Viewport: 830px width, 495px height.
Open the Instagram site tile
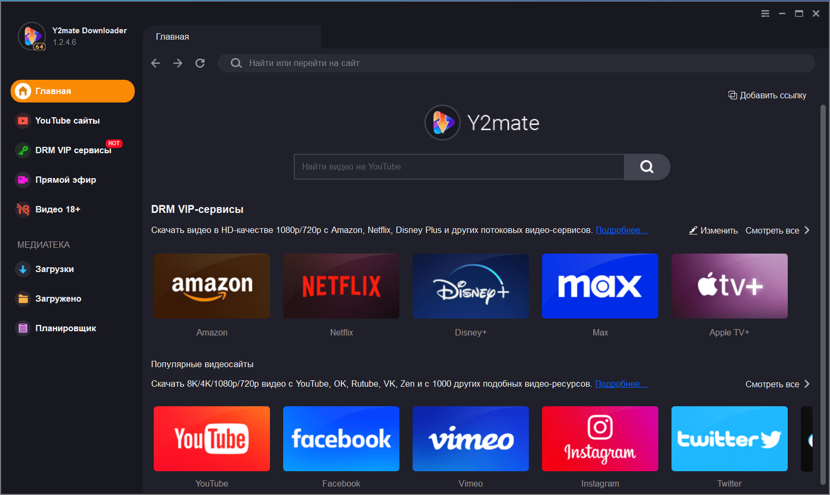coord(600,439)
